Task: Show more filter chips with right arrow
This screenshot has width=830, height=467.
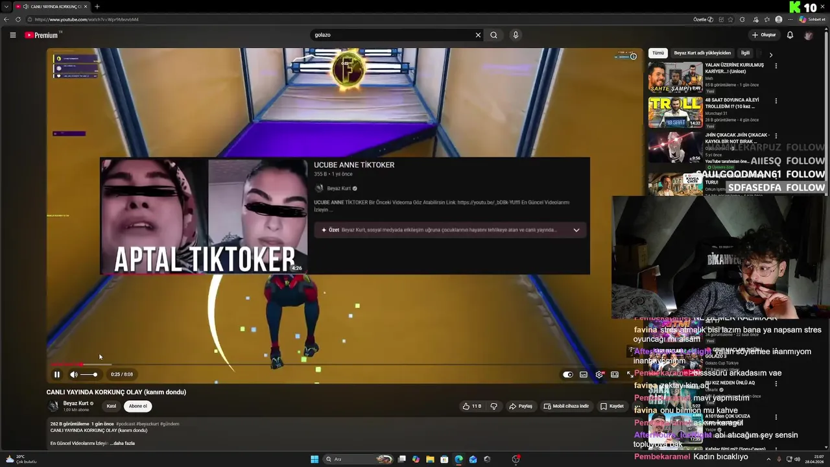Action: coord(770,54)
